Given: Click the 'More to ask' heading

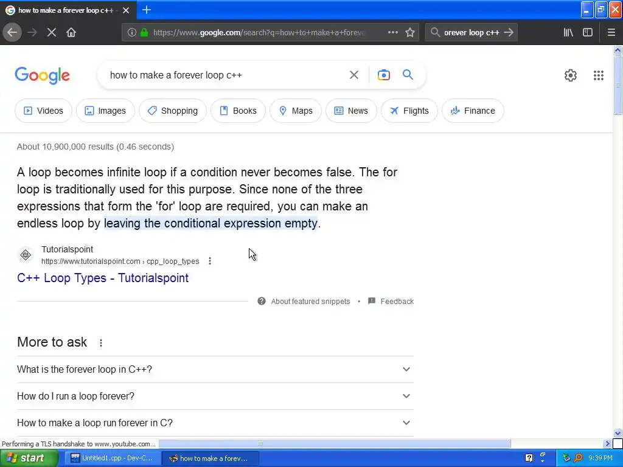Looking at the screenshot, I should (52, 342).
